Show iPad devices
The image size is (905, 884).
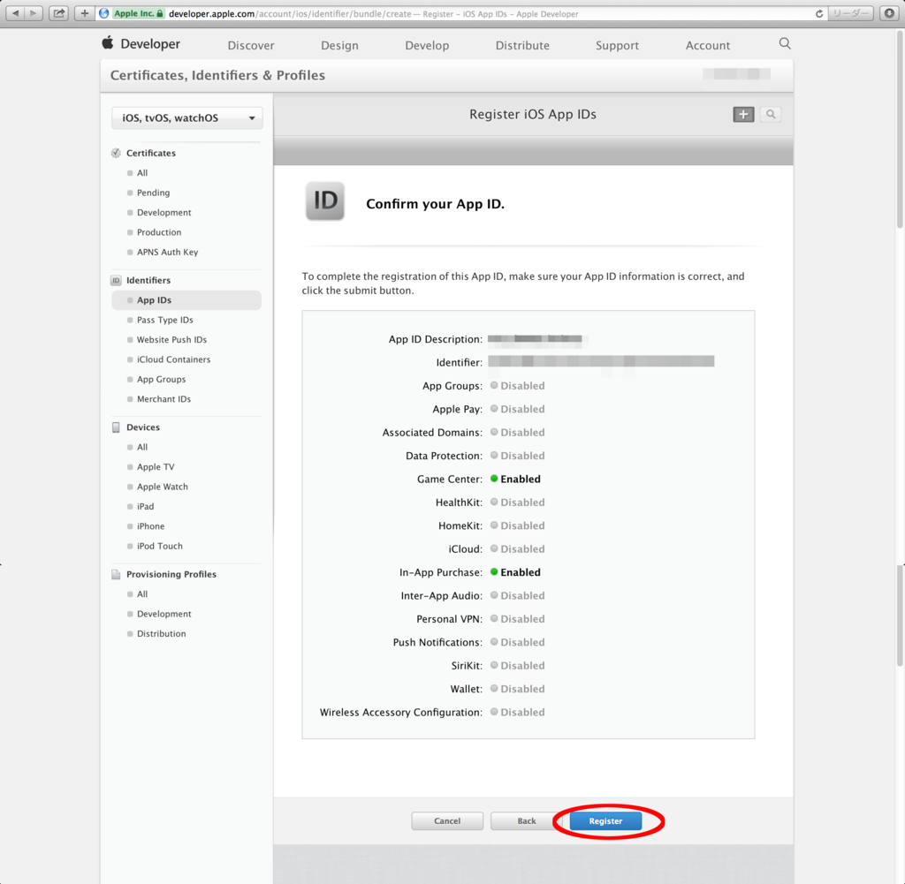click(x=145, y=506)
